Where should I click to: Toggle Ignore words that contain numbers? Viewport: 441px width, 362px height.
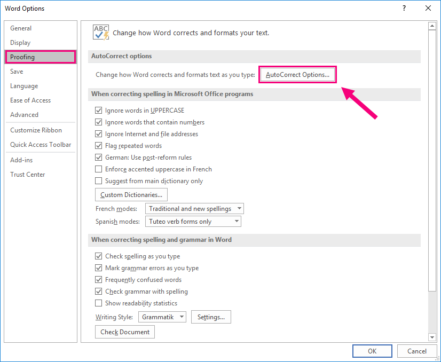[x=98, y=122]
